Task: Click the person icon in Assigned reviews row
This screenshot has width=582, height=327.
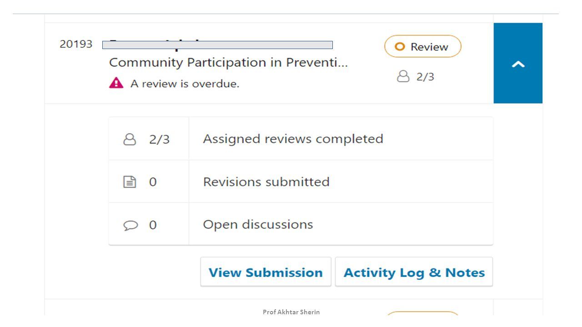Action: click(130, 139)
